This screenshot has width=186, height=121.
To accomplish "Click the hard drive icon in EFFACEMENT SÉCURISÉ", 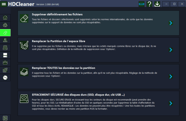I will pyautogui.click(x=25, y=100).
